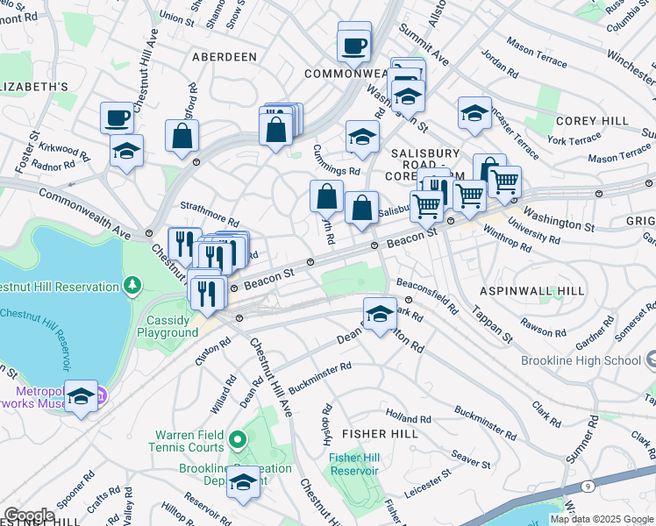Click the Strathmore Rd street label
656x526 pixels.
pos(210,213)
